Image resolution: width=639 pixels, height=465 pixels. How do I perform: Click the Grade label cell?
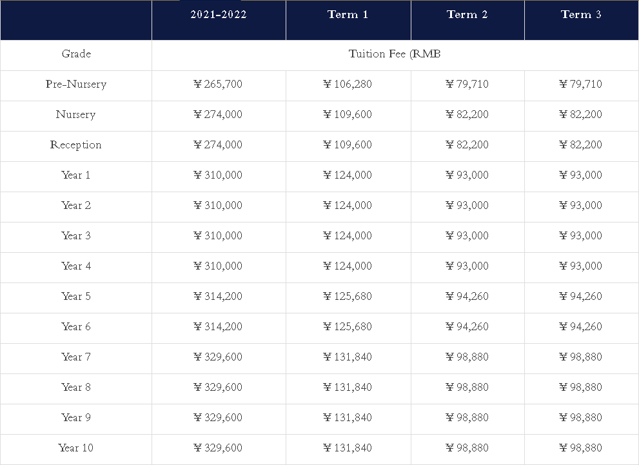76,54
